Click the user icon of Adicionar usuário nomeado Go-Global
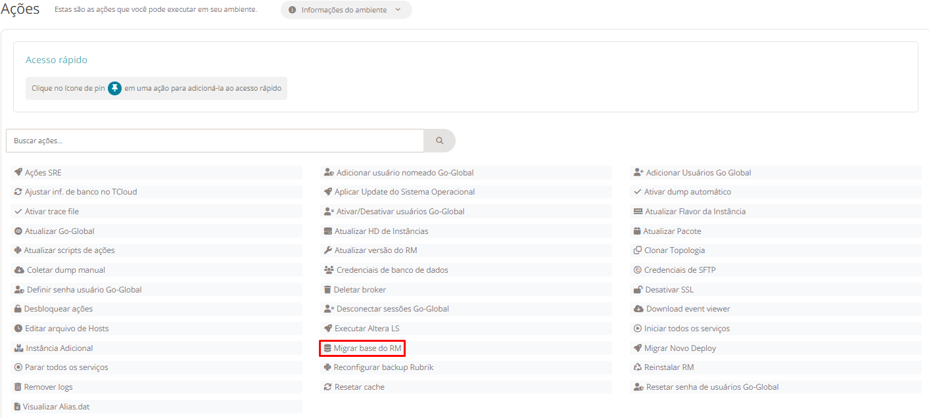The height and width of the screenshot is (418, 929). (329, 173)
